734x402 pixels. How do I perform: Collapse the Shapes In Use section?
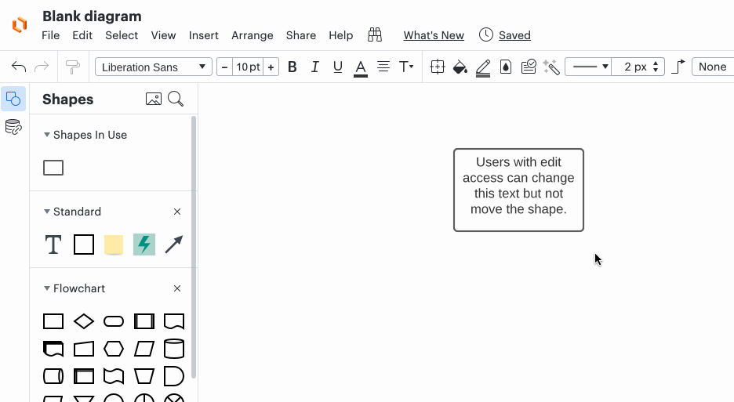tap(47, 135)
